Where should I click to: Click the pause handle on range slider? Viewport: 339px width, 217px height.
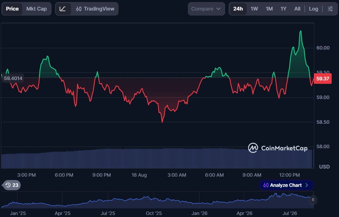click(x=313, y=200)
